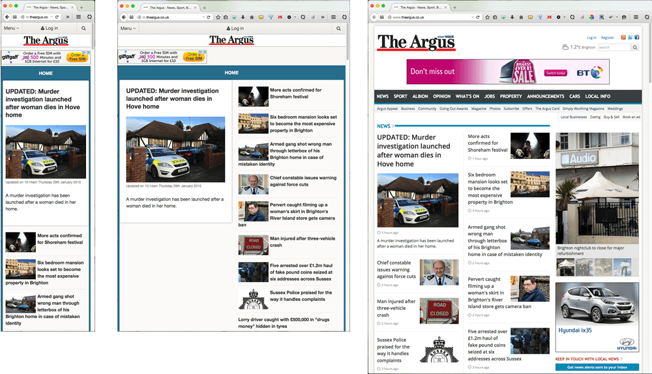
Task: Click the Order Free SIM ad button in the middle window
Action: point(192,56)
